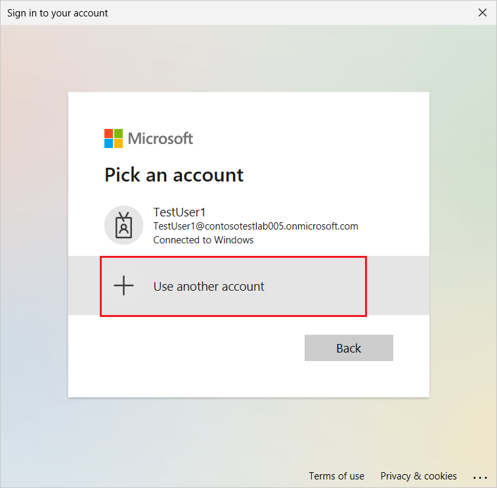Click the Microsoft wordmark text

(160, 138)
